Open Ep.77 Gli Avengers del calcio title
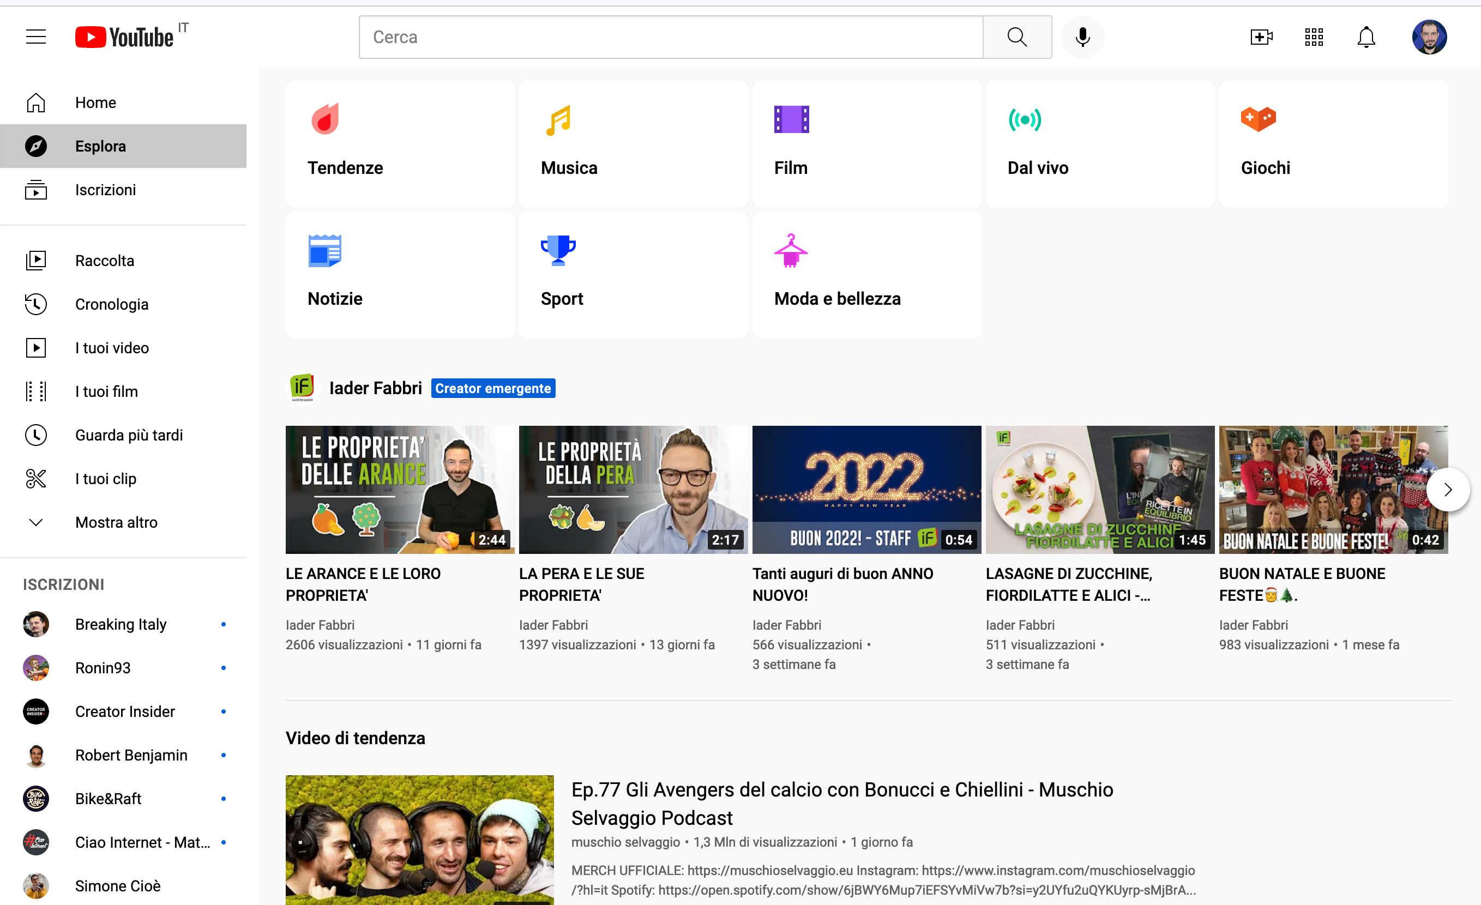The image size is (1481, 905). click(842, 804)
